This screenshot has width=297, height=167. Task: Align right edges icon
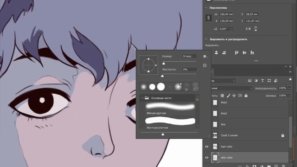(224, 52)
